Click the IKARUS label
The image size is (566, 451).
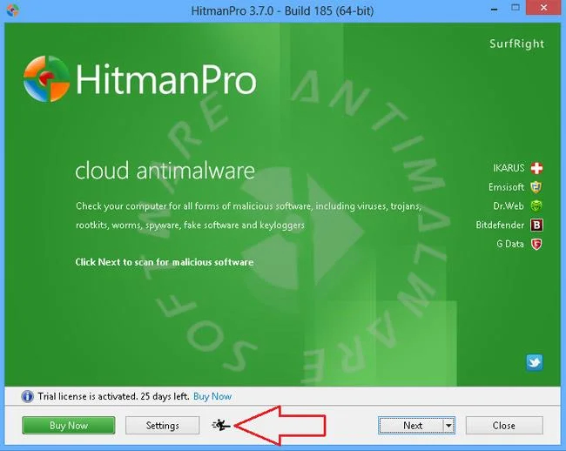tap(509, 168)
